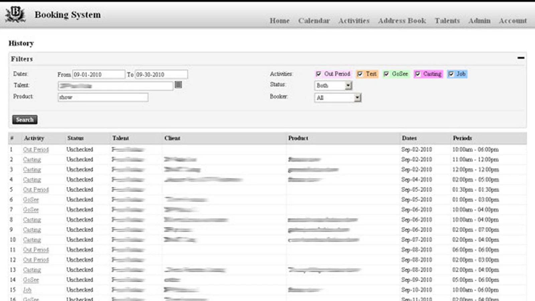
Task: Toggle the Job activity checkbox
Action: pyautogui.click(x=451, y=74)
